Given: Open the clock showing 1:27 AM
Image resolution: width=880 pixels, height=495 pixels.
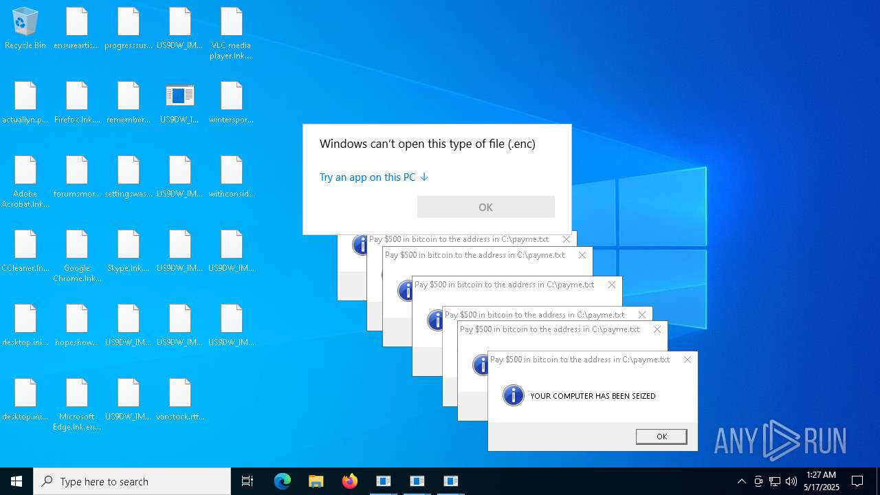Looking at the screenshot, I should click(x=822, y=481).
